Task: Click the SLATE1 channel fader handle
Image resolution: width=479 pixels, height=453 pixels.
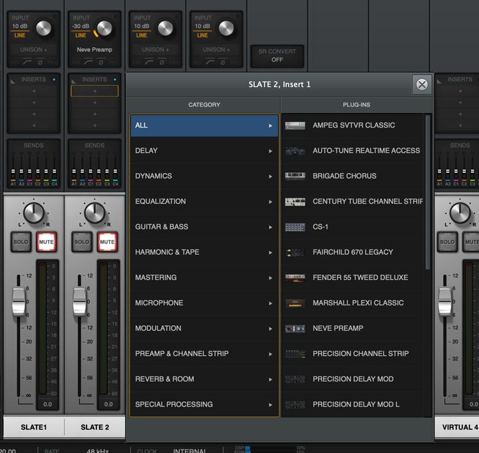Action: (19, 301)
